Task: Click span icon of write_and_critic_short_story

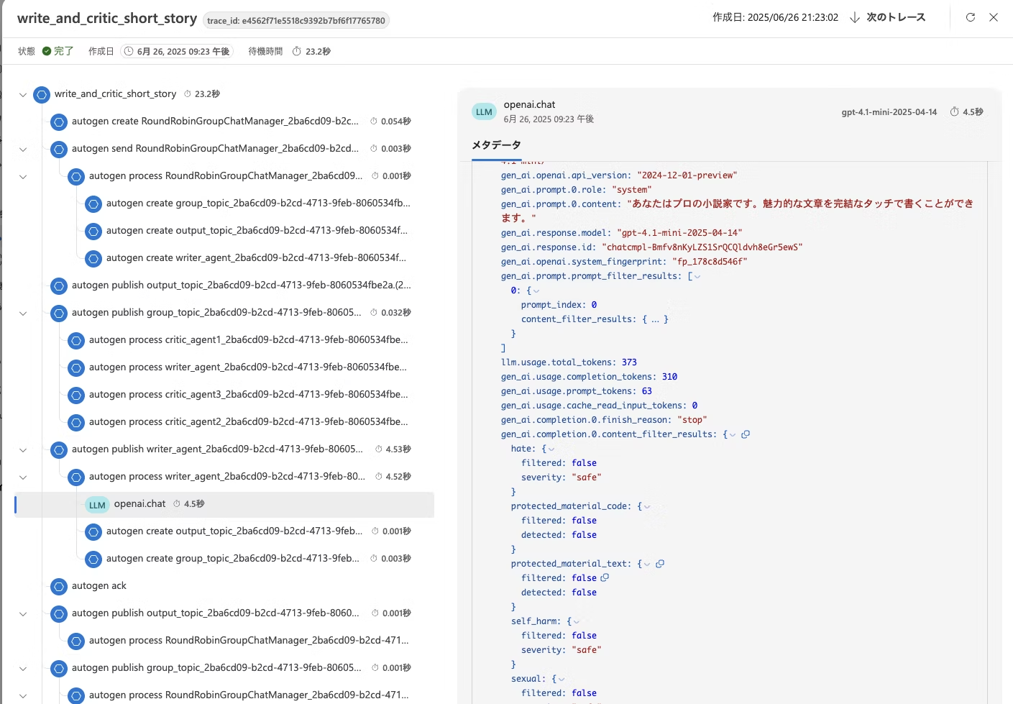Action: click(42, 94)
